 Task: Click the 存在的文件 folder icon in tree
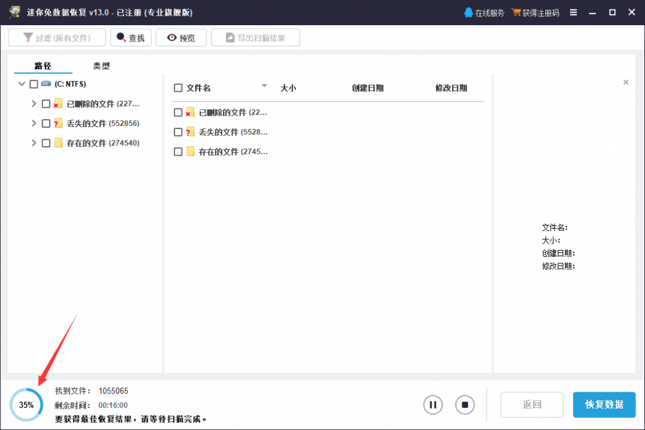coord(59,143)
